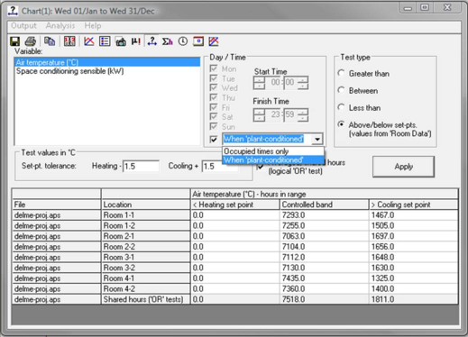Click the 7130.0 value for Room 3-2

click(324, 268)
